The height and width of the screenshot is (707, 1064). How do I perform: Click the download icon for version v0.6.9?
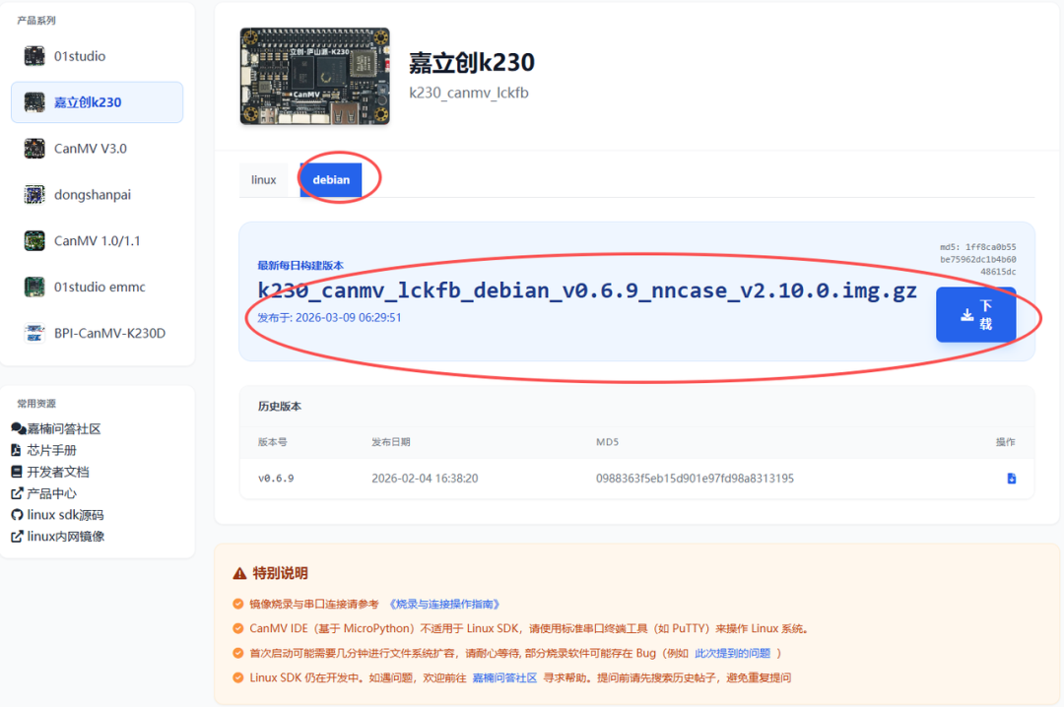tap(1011, 478)
